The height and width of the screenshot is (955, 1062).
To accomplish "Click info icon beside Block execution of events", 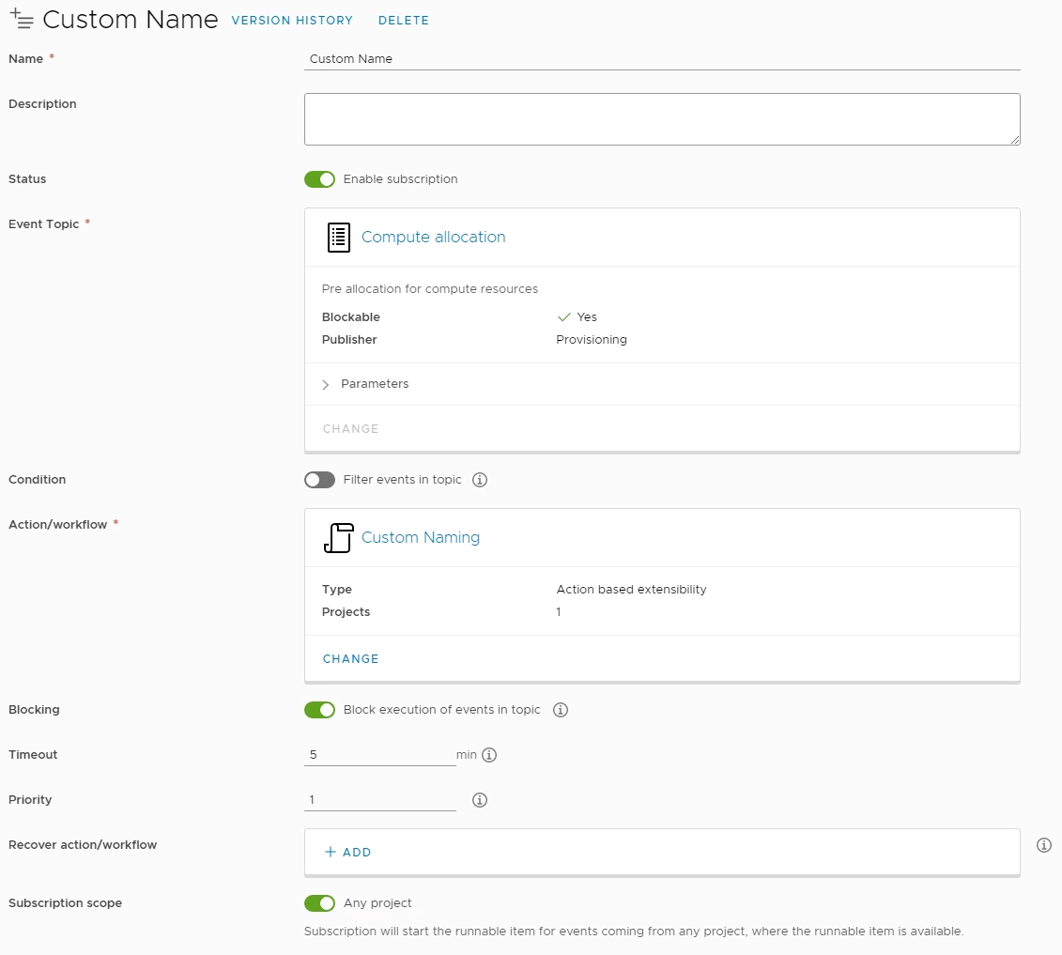I will (x=561, y=710).
